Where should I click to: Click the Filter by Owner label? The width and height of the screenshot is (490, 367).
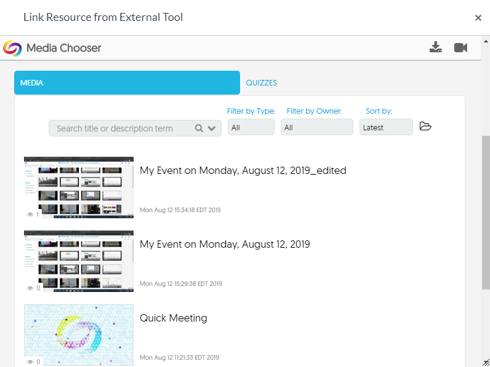[x=315, y=111]
